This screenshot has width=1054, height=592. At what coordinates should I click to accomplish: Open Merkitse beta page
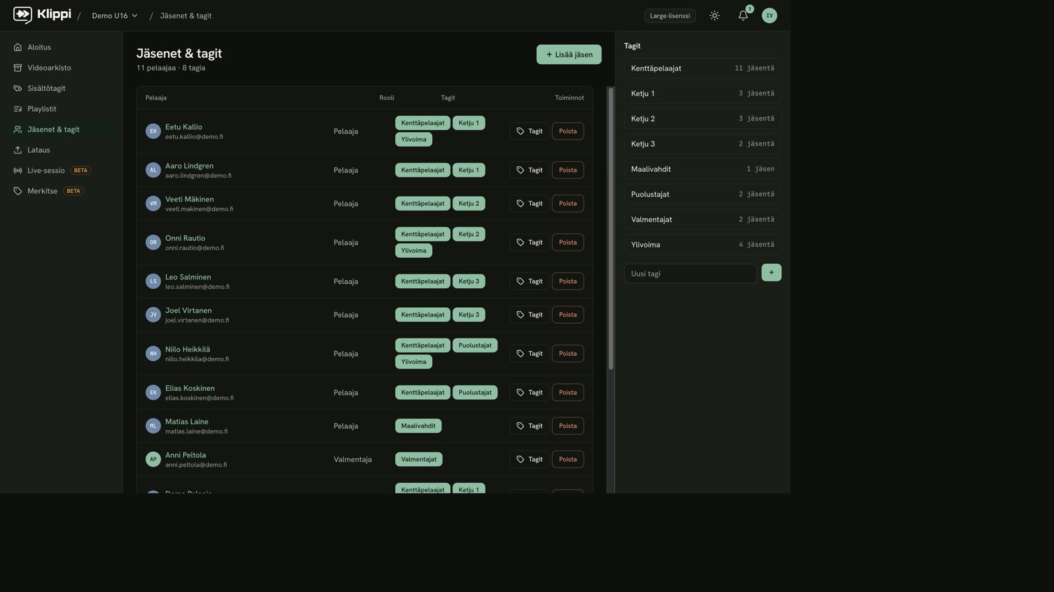[x=61, y=191]
